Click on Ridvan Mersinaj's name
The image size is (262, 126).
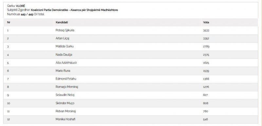(x=66, y=111)
